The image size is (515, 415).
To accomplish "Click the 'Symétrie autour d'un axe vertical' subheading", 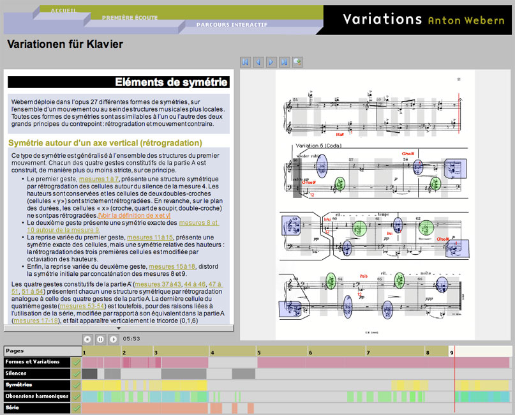I will click(105, 143).
